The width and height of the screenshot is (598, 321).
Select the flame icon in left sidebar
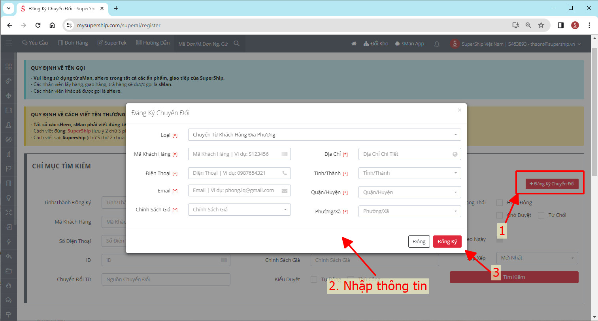[x=9, y=286]
